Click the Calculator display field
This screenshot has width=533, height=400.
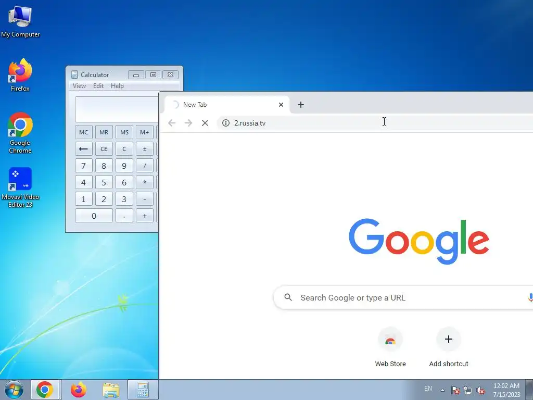click(117, 109)
